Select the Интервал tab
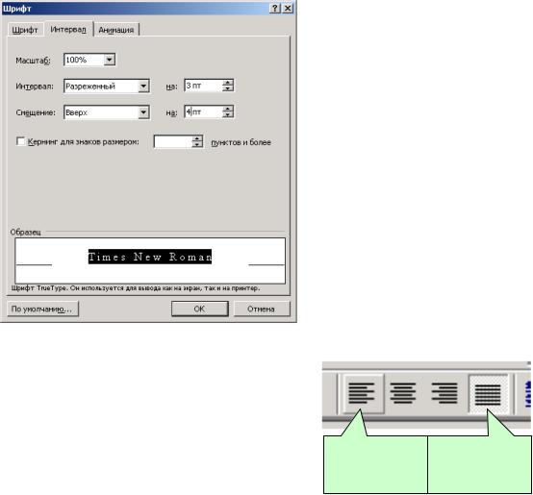533x495 pixels. (x=68, y=29)
